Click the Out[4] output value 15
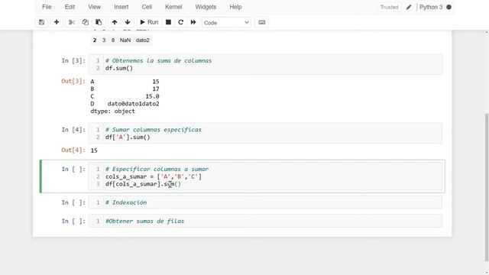489x275 pixels. pos(94,150)
